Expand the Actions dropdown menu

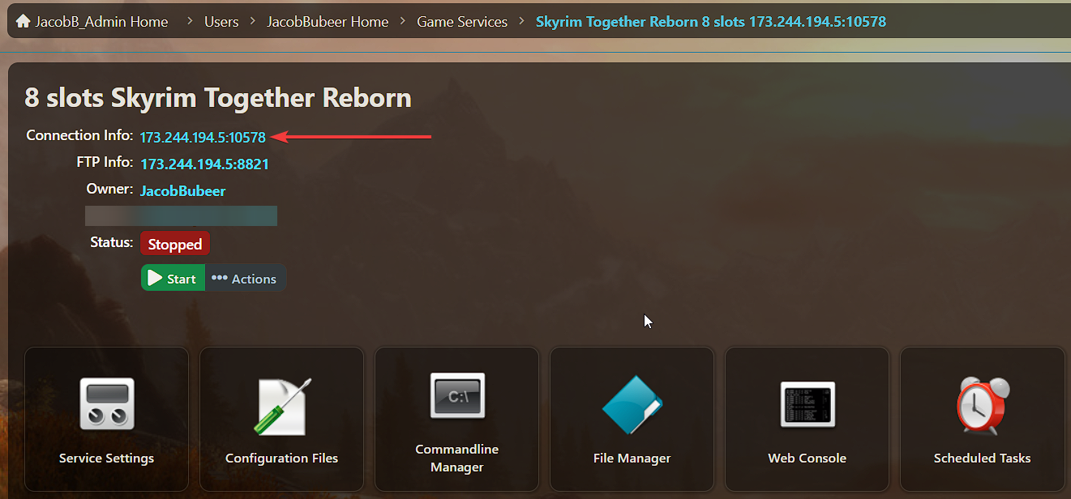[245, 279]
